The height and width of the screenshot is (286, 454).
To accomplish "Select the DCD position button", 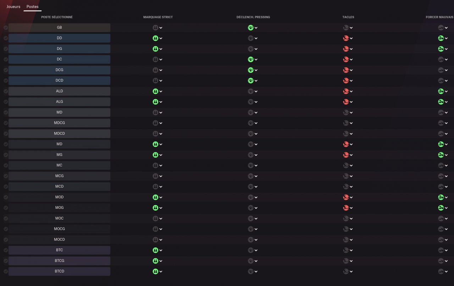I will click(x=59, y=81).
